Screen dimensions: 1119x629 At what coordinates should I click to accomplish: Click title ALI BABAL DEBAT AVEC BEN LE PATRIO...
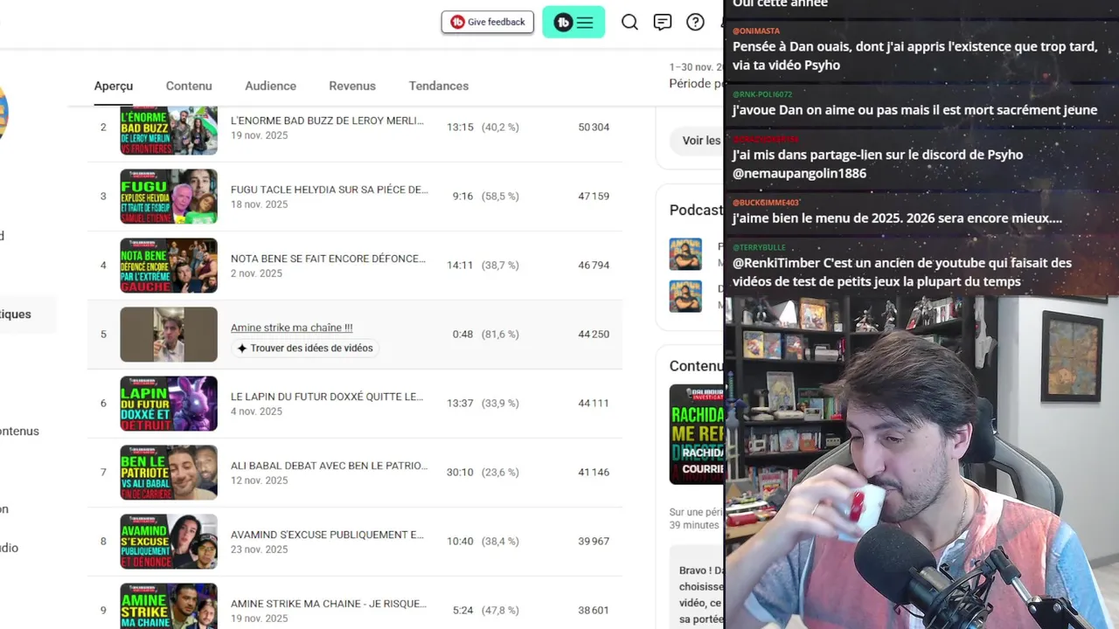(330, 466)
